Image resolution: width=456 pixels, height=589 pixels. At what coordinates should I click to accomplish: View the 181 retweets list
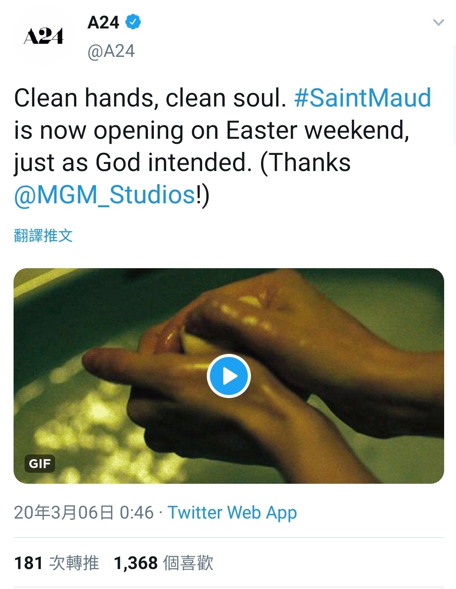[56, 563]
